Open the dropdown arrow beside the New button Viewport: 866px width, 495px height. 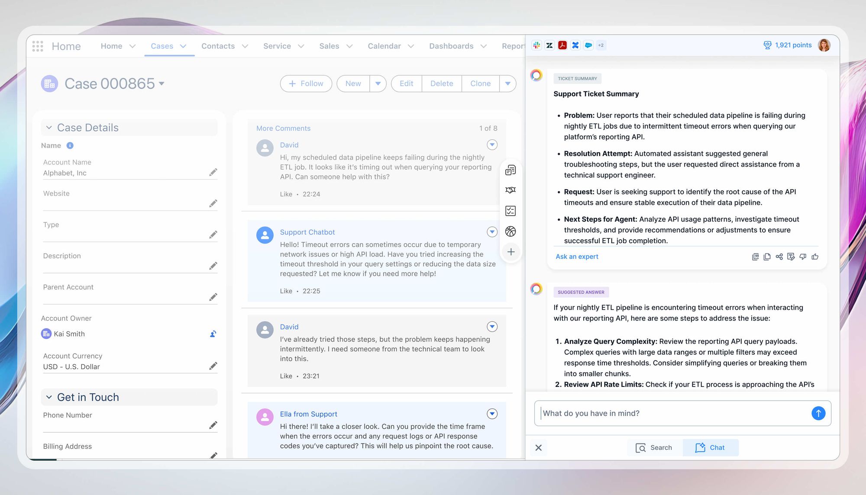coord(378,84)
